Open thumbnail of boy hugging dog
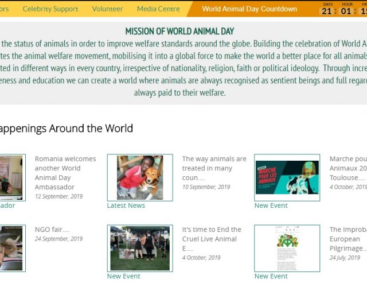367x287 pixels. [140, 177]
